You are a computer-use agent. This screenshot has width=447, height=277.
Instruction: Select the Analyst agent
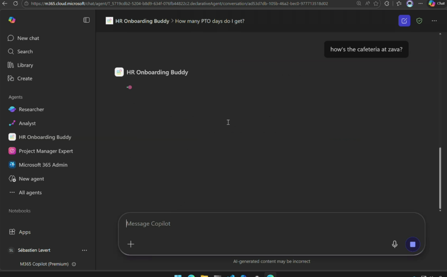(22, 123)
